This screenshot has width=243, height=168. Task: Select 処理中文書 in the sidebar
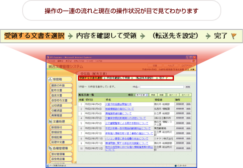pos(61,142)
